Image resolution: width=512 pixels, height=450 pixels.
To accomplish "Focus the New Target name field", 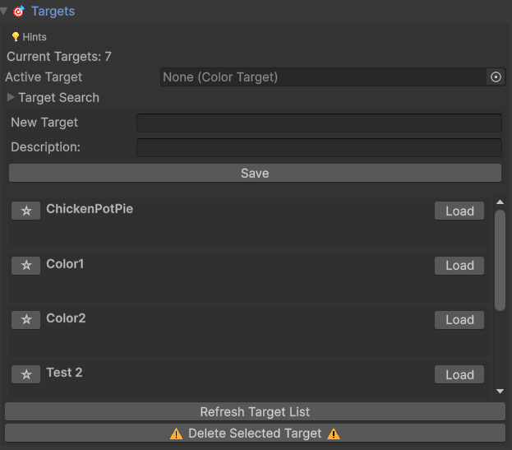I will coord(319,123).
